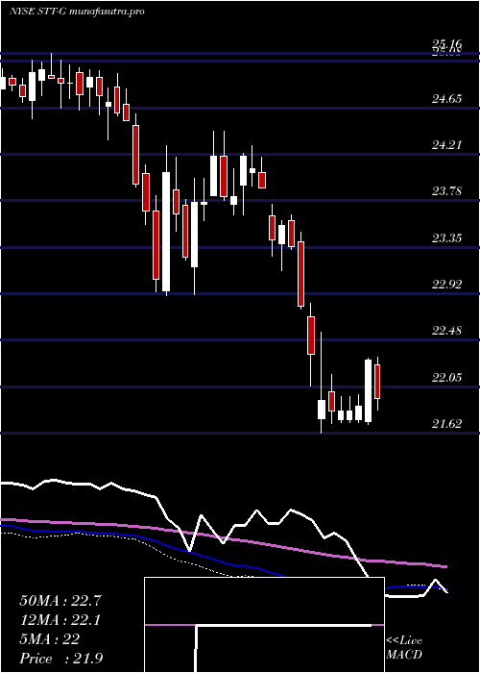Click the NYSE STT-G munafasutra.pro title text

[x=77, y=12]
